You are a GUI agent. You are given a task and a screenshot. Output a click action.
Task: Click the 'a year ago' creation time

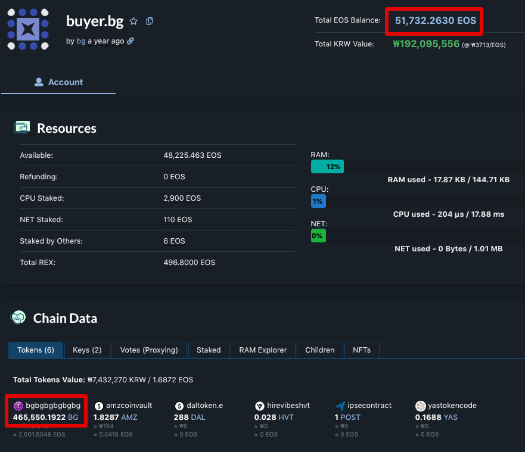[106, 41]
